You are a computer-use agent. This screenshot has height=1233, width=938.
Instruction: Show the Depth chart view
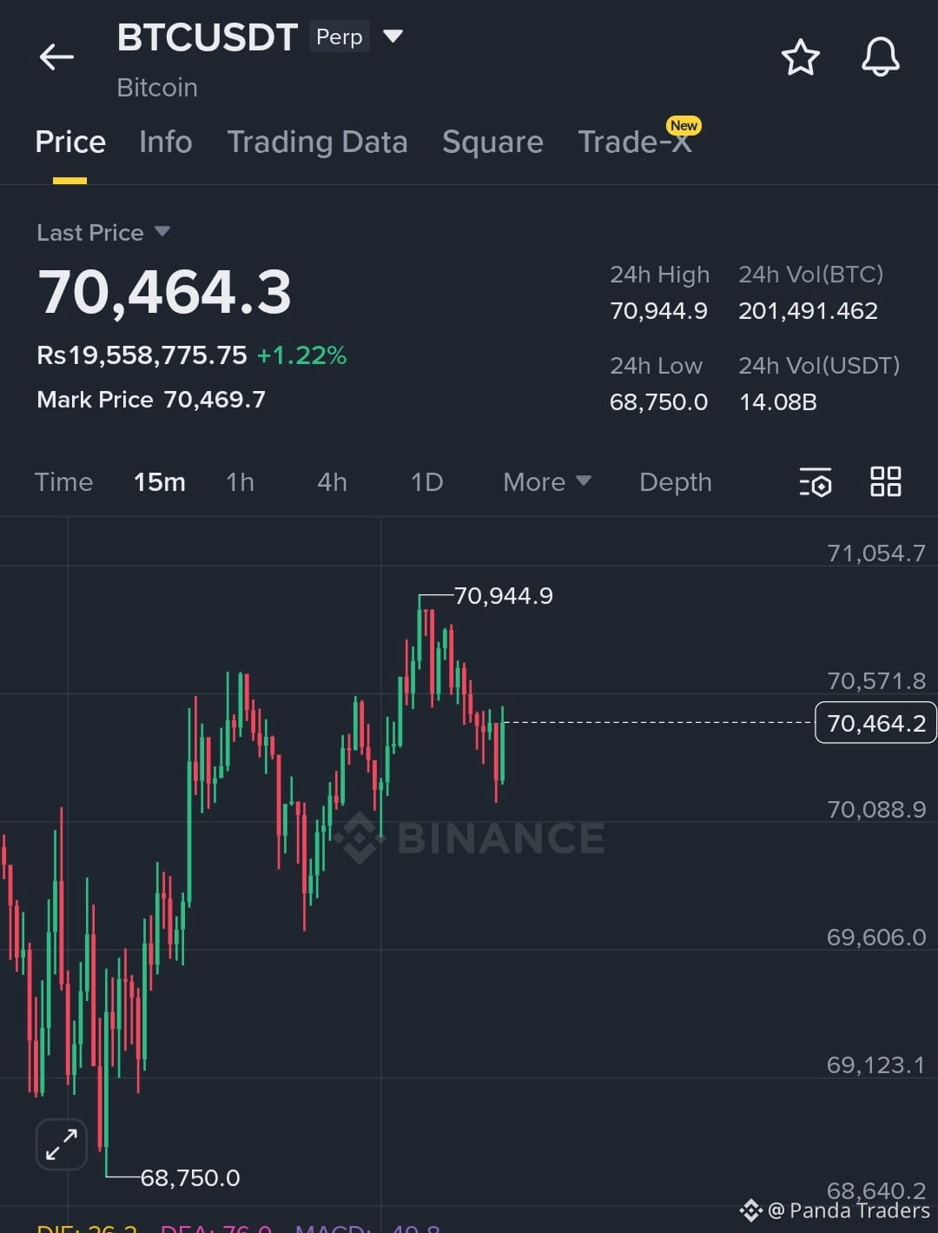click(676, 482)
